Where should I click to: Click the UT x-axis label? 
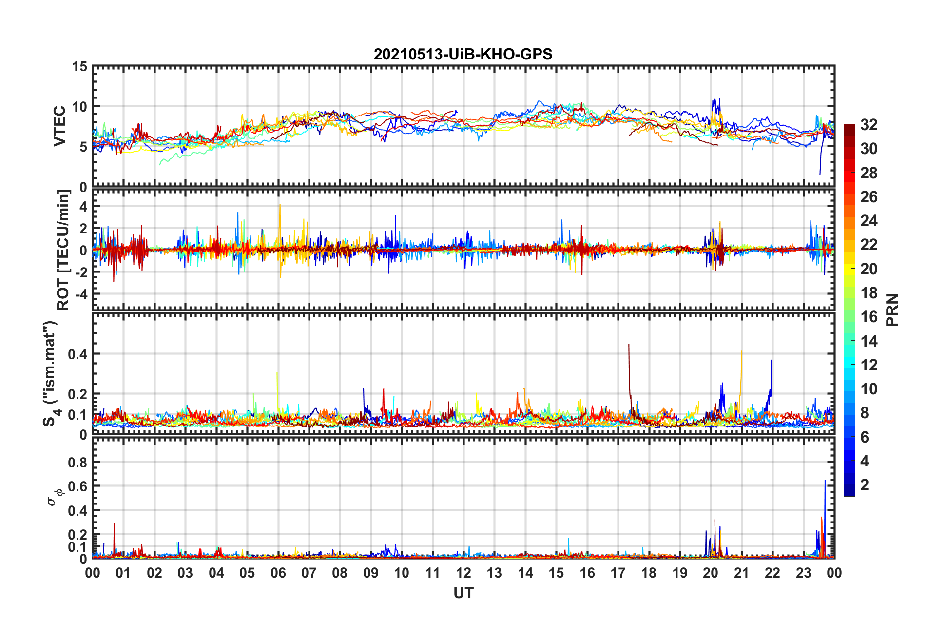tap(463, 593)
